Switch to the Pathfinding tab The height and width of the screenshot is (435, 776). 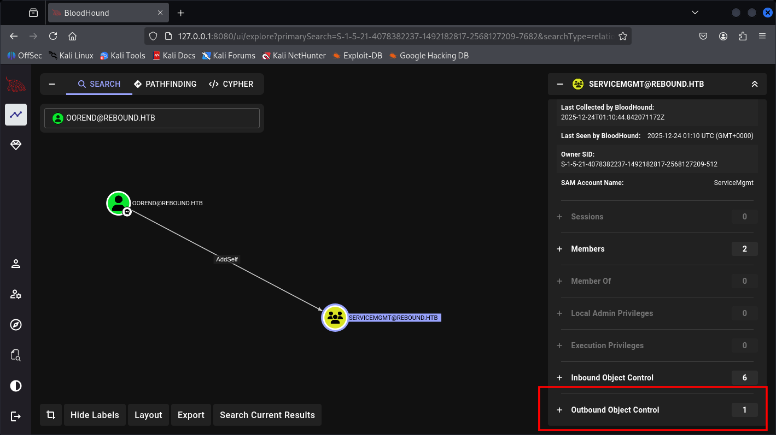[x=165, y=84]
